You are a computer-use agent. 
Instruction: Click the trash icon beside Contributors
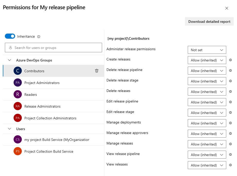pyautogui.click(x=97, y=71)
